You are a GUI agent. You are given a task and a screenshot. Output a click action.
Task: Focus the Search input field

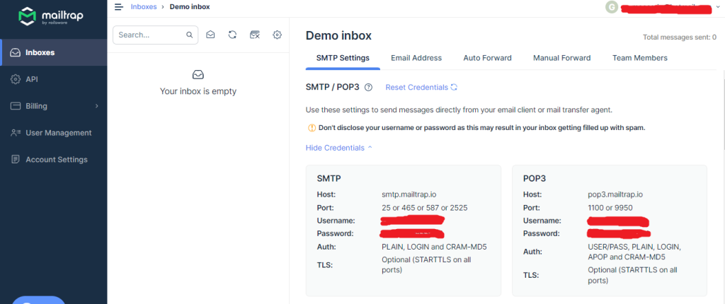pyautogui.click(x=155, y=35)
